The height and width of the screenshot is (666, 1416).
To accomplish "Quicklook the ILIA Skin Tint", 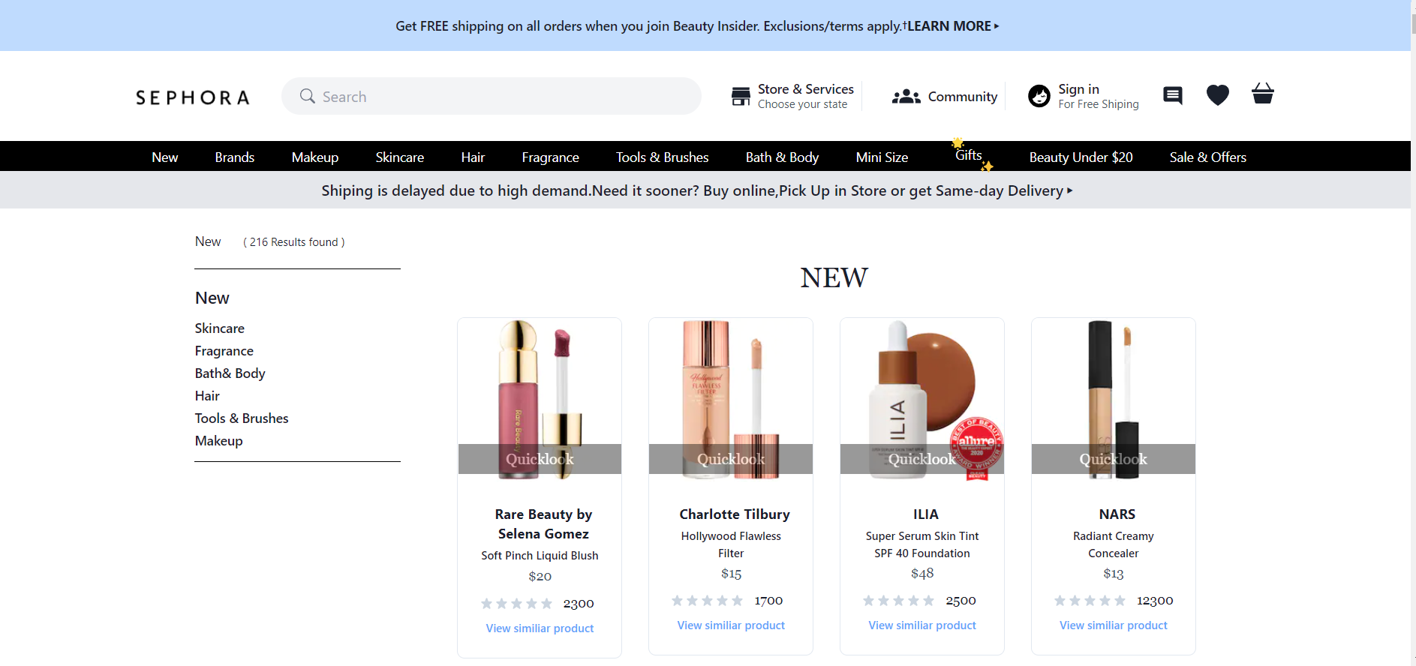I will [x=922, y=459].
